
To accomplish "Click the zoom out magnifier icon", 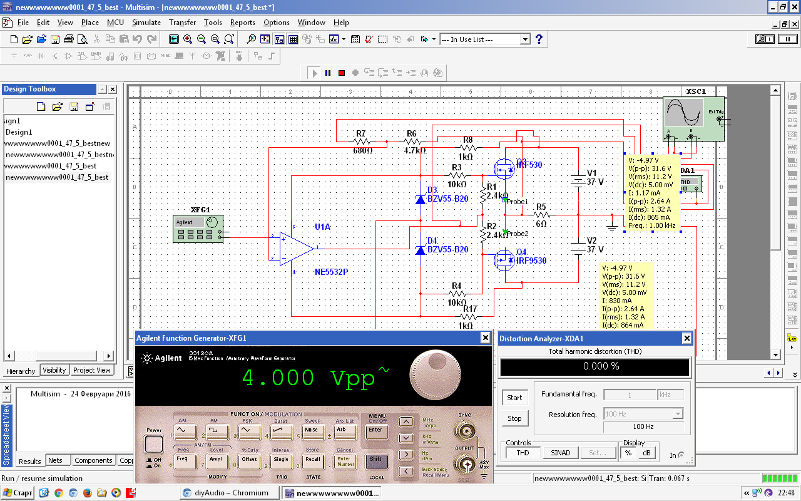I will point(202,39).
